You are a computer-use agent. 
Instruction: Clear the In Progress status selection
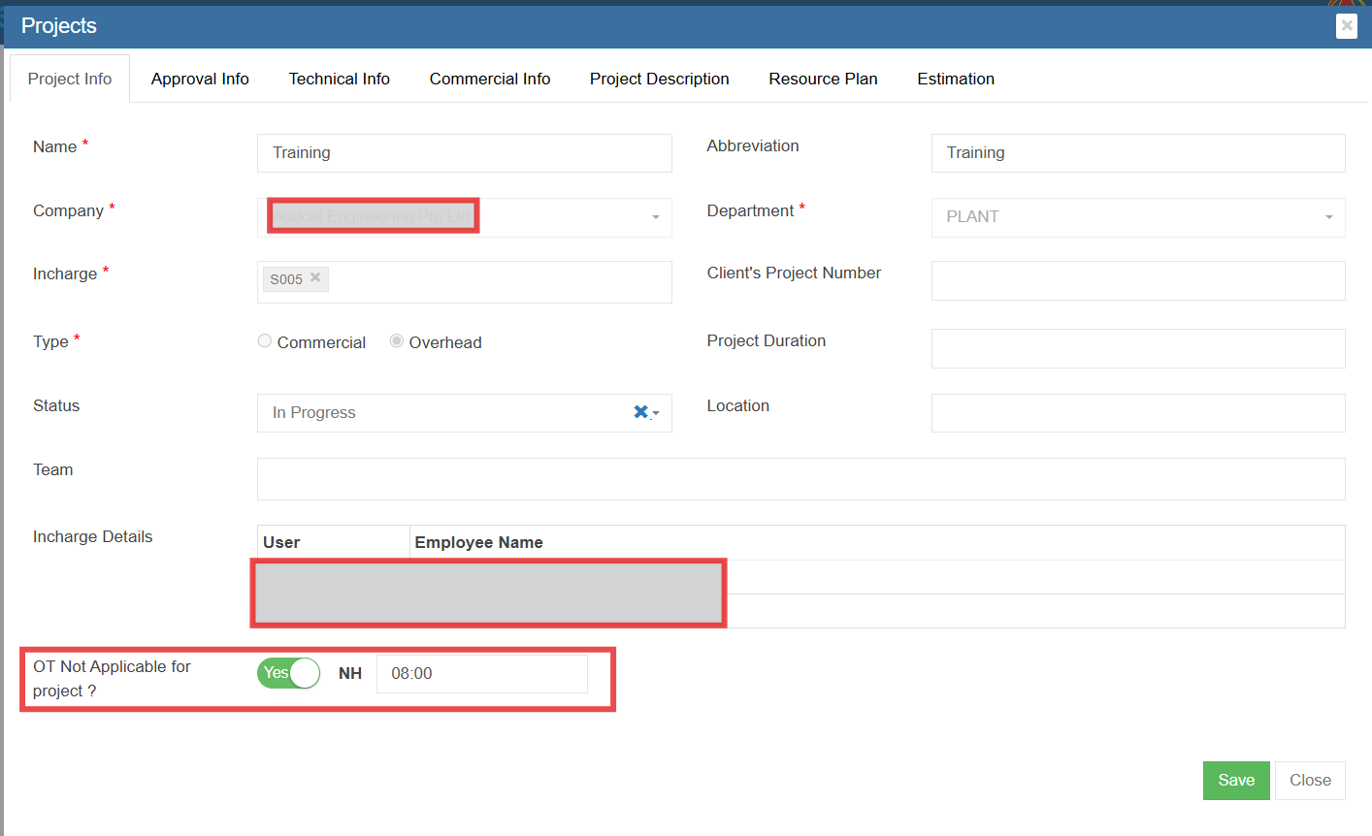pos(640,412)
